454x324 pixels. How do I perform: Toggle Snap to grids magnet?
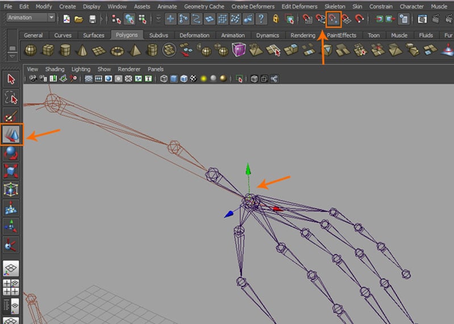point(307,19)
